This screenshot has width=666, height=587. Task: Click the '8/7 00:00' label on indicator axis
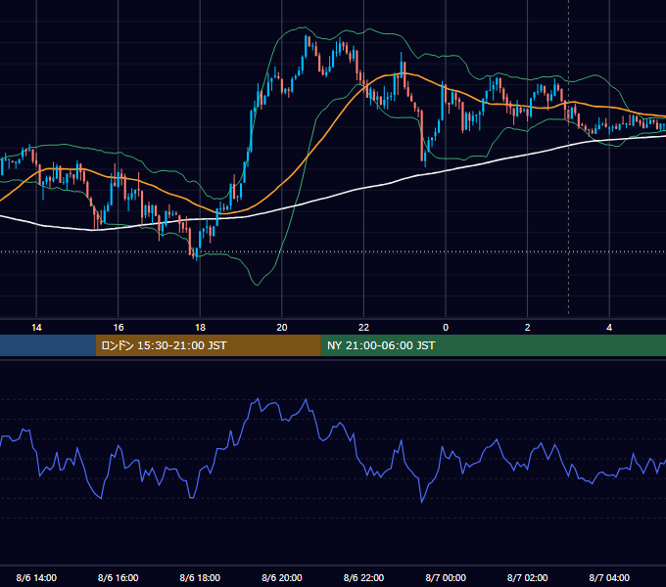point(446,577)
